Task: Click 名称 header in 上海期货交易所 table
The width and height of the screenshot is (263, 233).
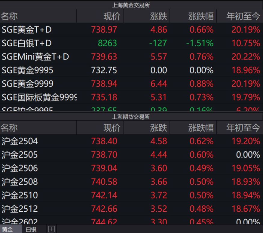Action: (x=9, y=128)
